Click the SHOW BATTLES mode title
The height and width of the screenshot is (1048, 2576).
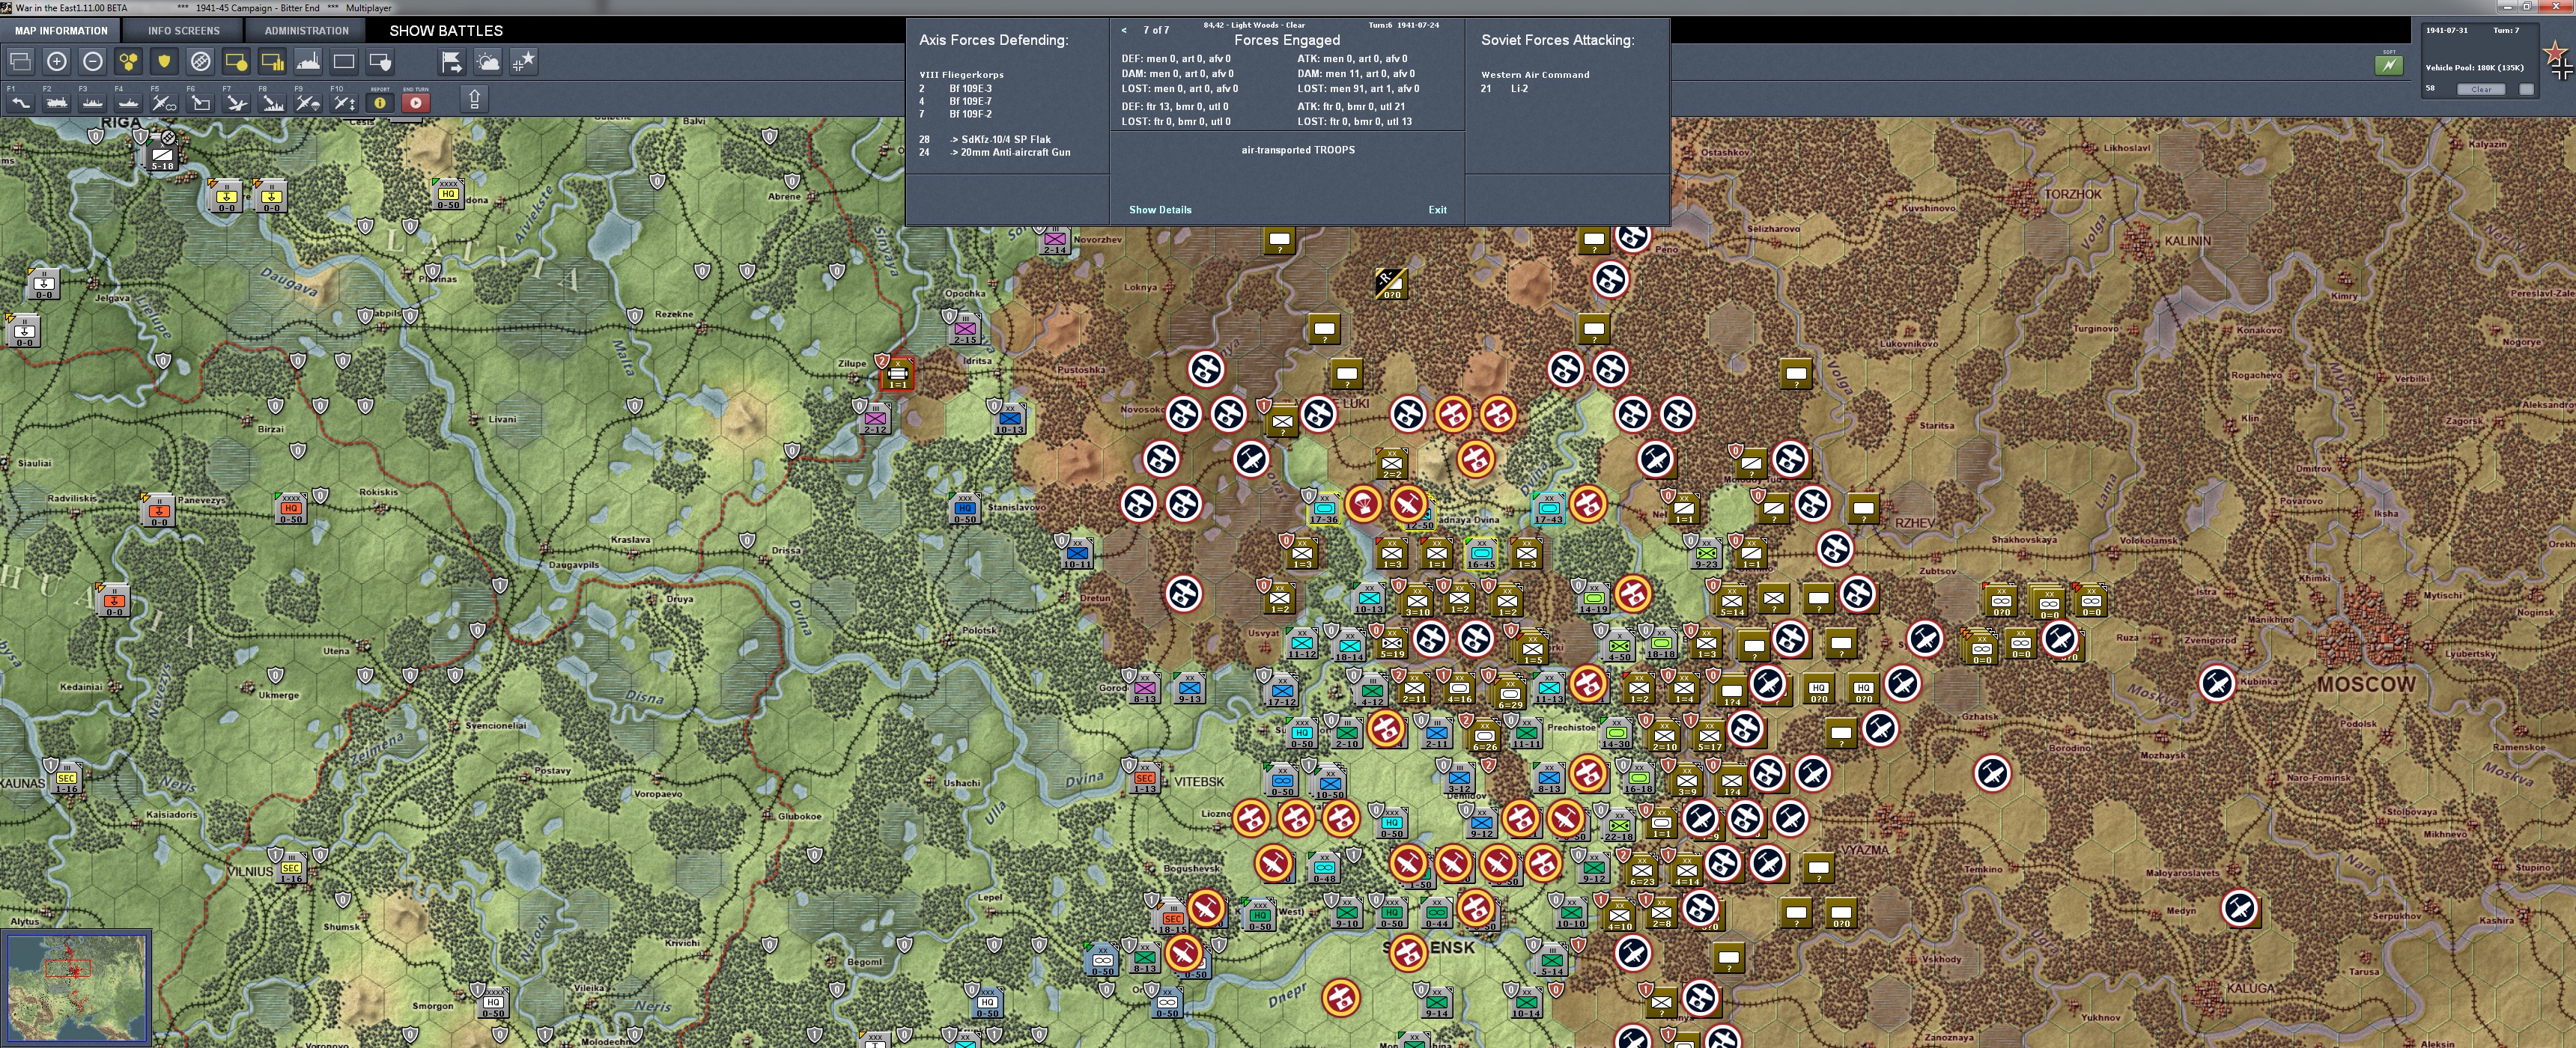pyautogui.click(x=446, y=31)
